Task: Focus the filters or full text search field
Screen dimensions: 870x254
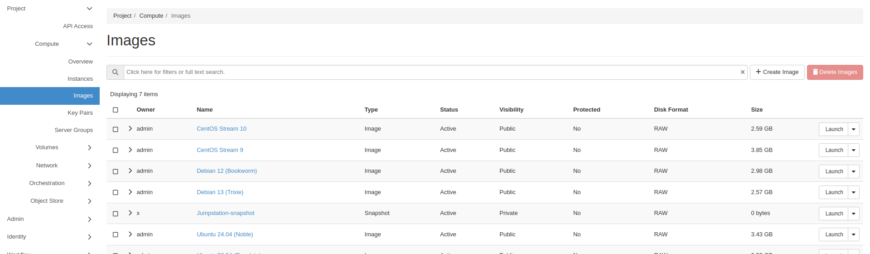Action: 435,72
